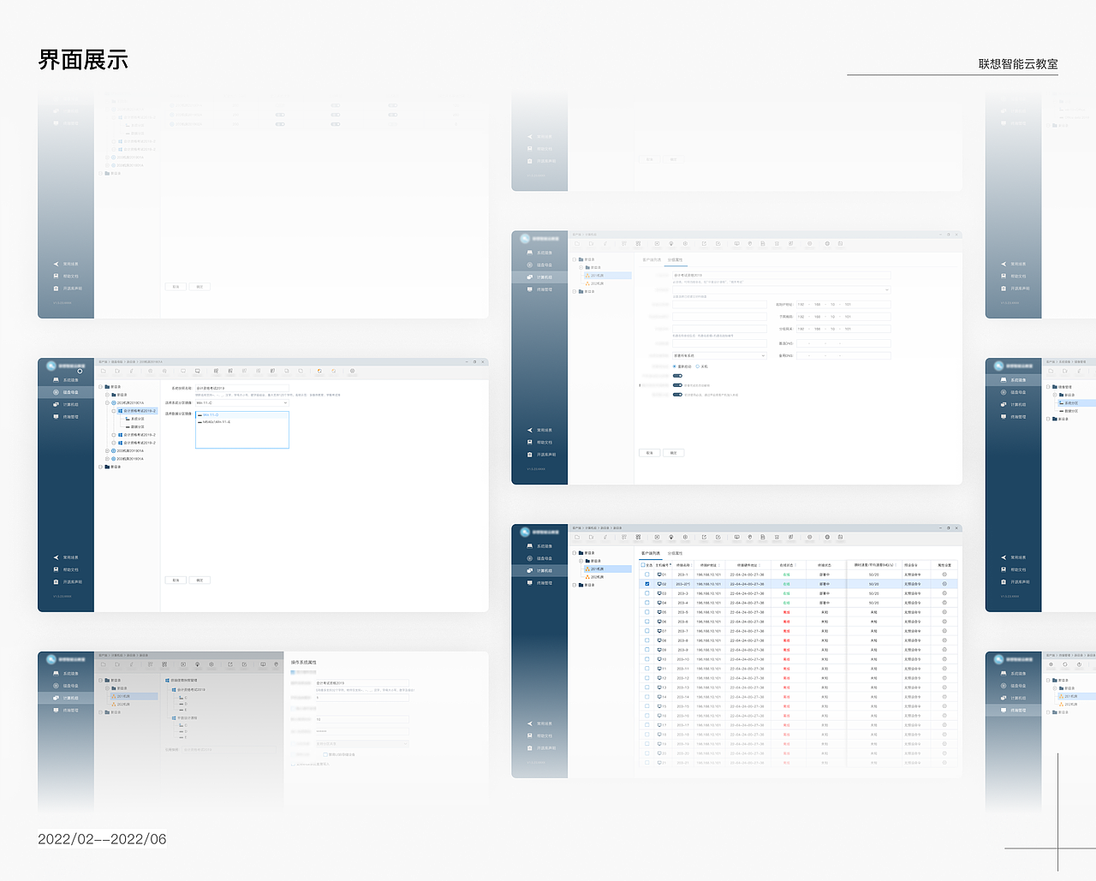Select 202机房 in the IP settings window tree

tap(597, 283)
